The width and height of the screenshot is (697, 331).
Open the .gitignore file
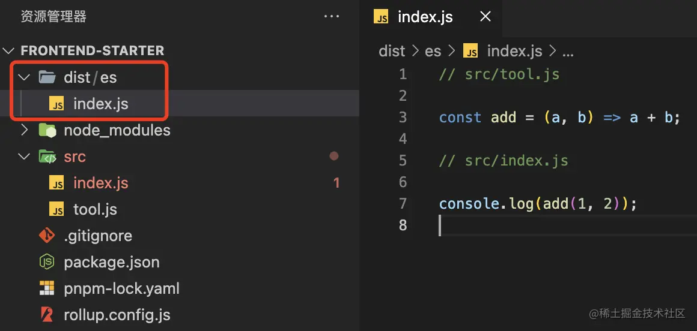pyautogui.click(x=98, y=236)
